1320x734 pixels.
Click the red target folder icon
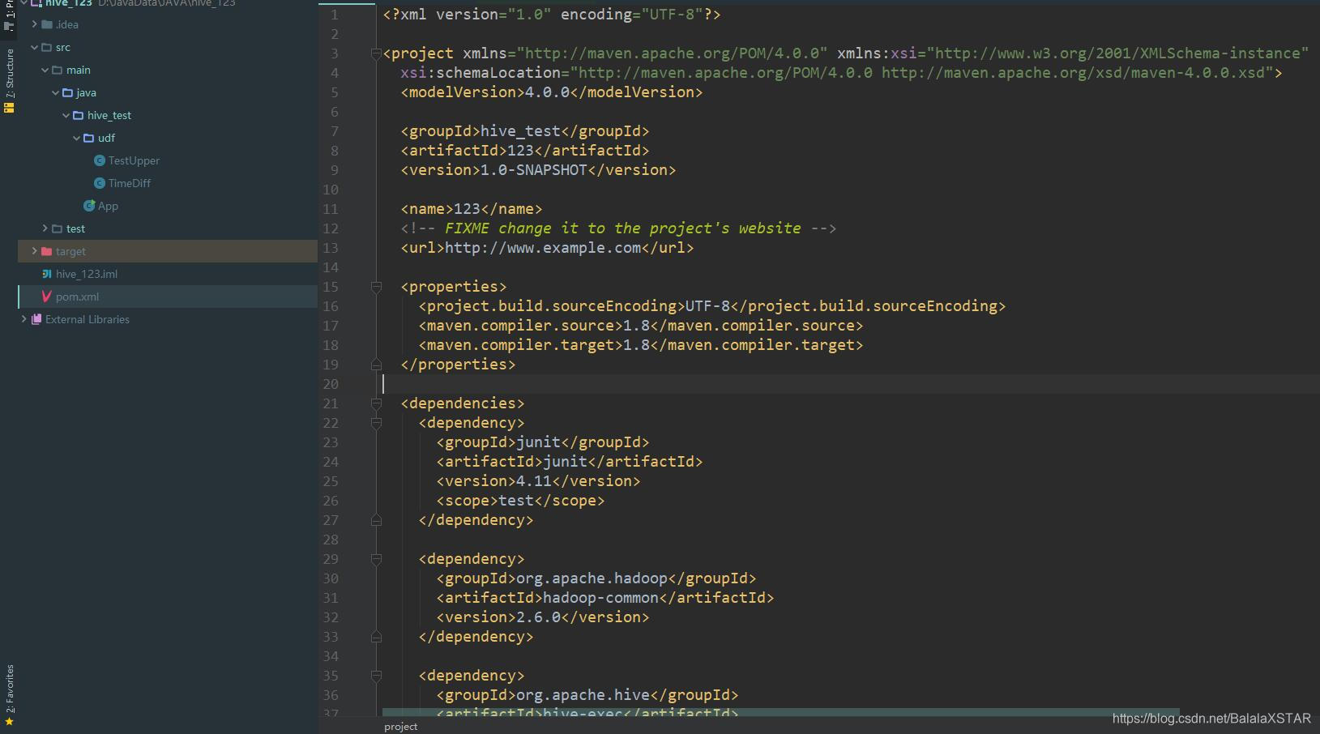click(x=47, y=251)
